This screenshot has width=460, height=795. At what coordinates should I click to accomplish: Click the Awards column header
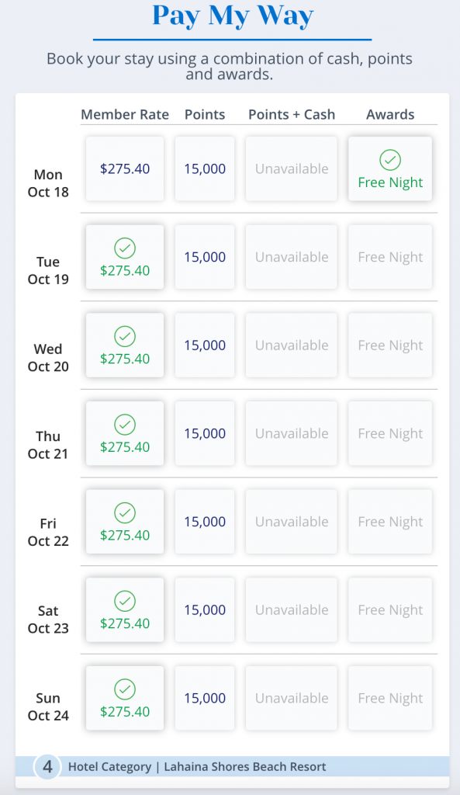point(390,115)
